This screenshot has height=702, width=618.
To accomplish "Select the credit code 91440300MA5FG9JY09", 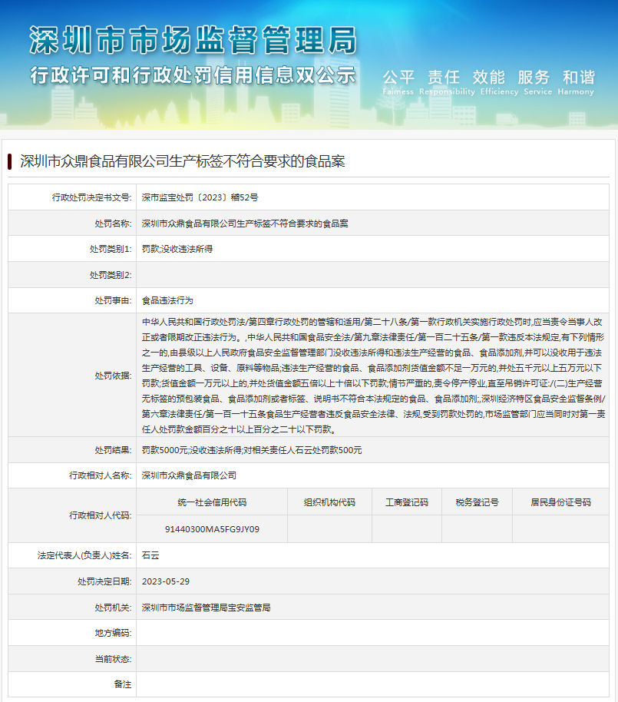I will [x=212, y=529].
